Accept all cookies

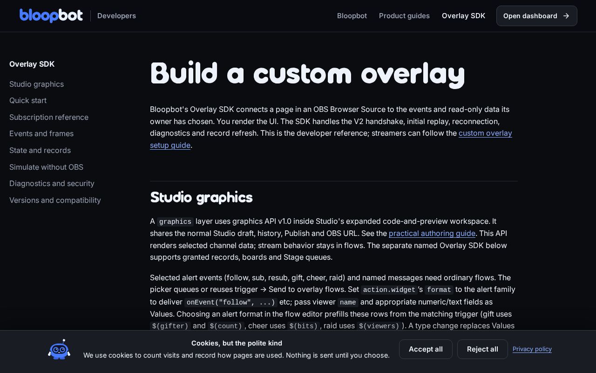426,349
